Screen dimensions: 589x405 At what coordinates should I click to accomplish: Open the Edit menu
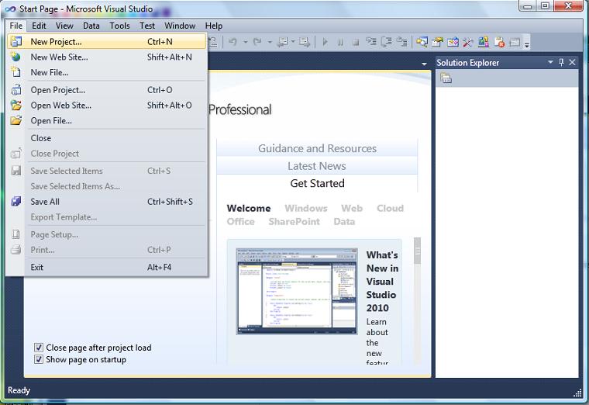click(39, 26)
